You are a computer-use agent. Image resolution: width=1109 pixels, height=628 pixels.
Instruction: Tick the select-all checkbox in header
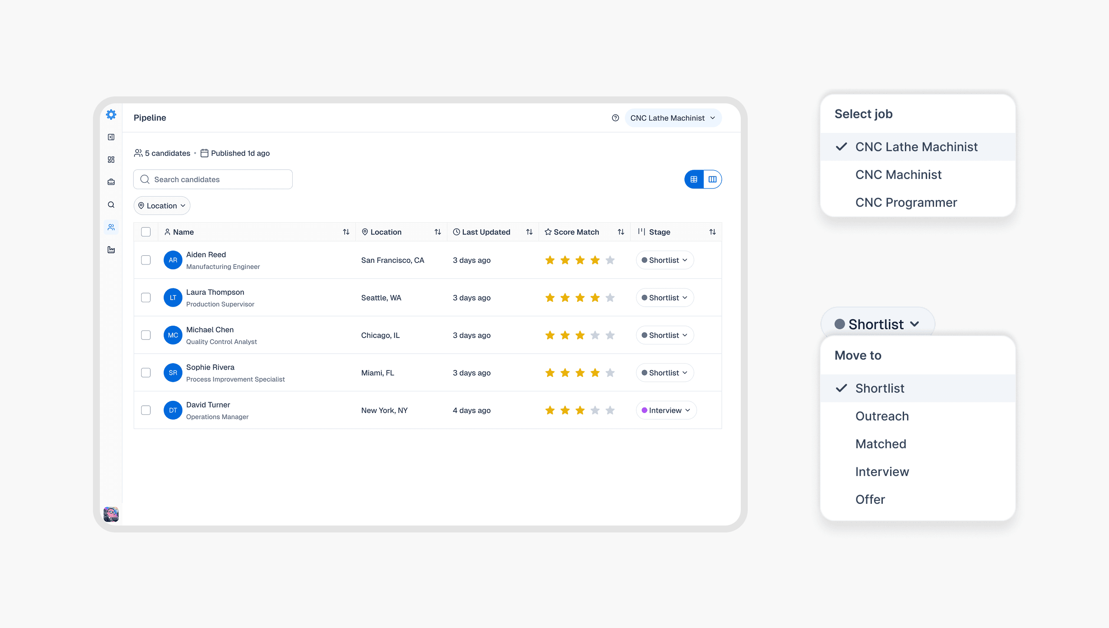pos(146,232)
